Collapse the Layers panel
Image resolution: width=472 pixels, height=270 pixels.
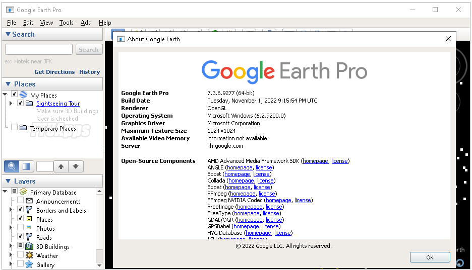(x=8, y=181)
